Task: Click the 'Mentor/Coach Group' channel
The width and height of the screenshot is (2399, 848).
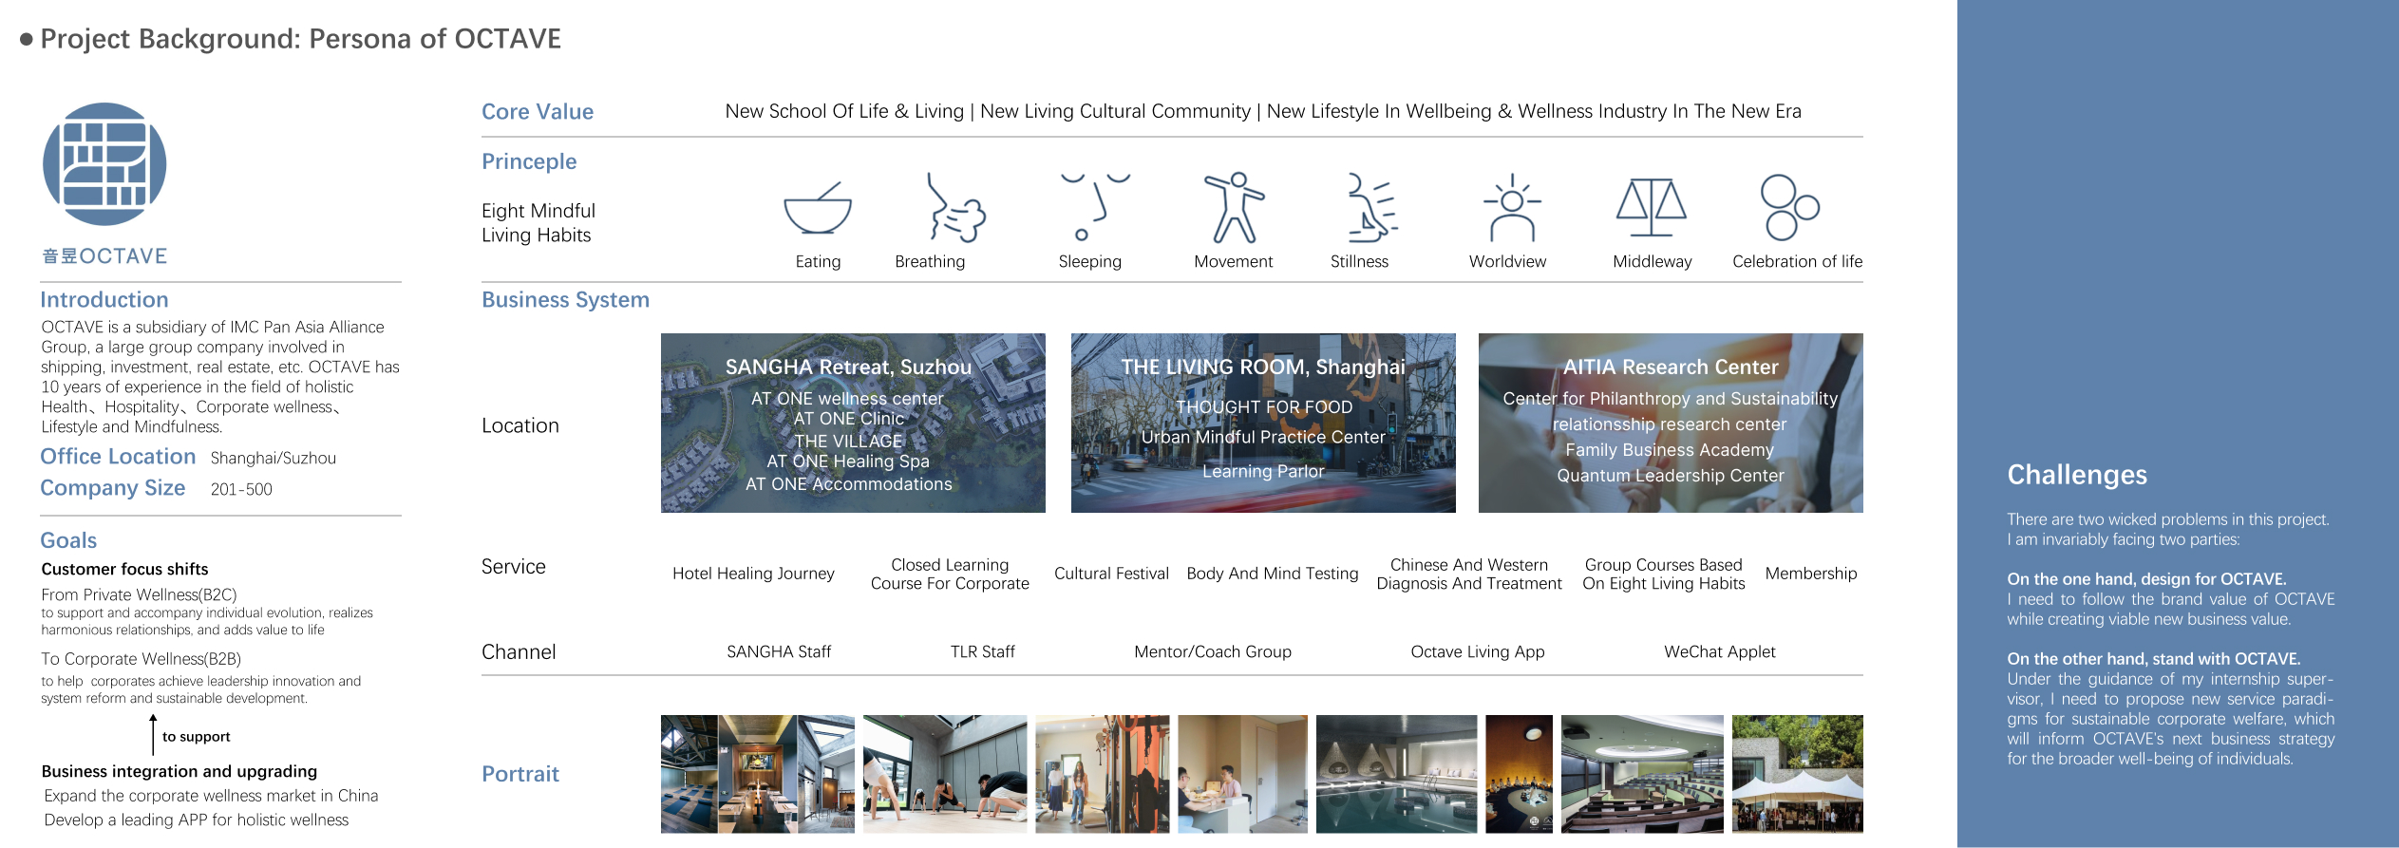Action: 1213,652
